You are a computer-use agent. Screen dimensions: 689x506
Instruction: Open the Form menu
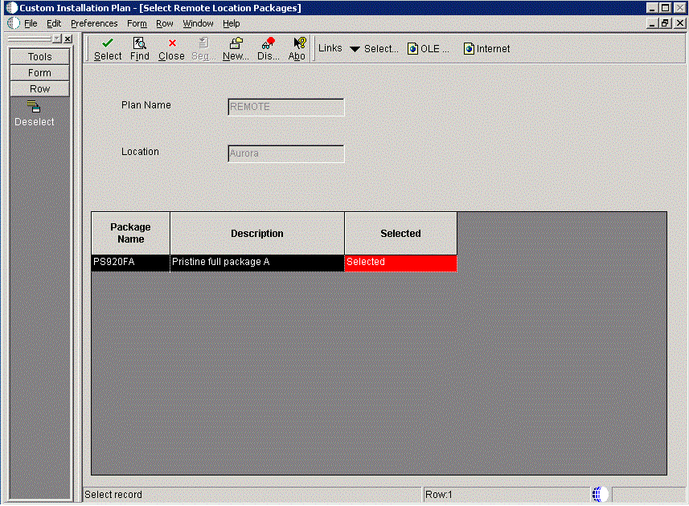pos(137,23)
